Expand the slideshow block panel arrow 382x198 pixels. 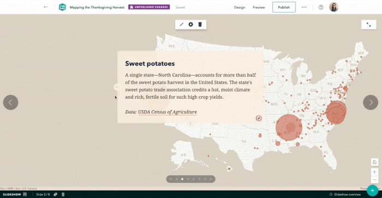pyautogui.click(x=25, y=194)
